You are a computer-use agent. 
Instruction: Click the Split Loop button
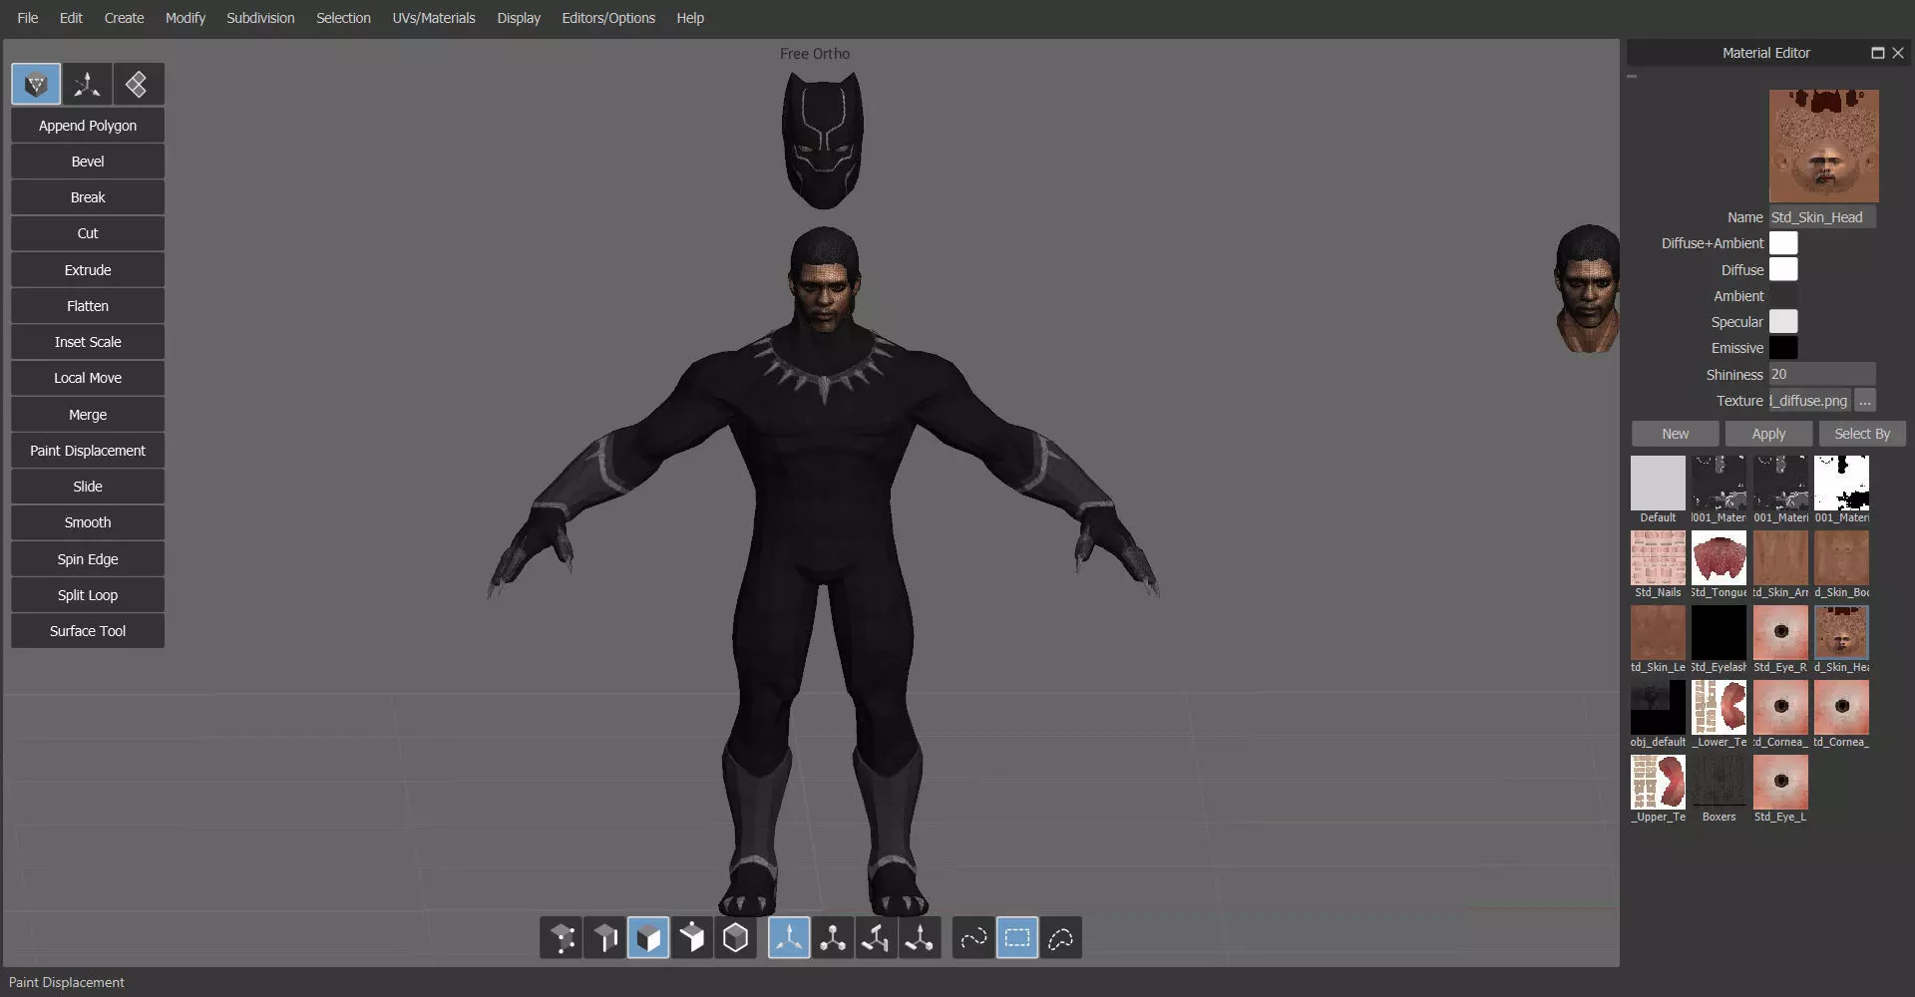[88, 595]
